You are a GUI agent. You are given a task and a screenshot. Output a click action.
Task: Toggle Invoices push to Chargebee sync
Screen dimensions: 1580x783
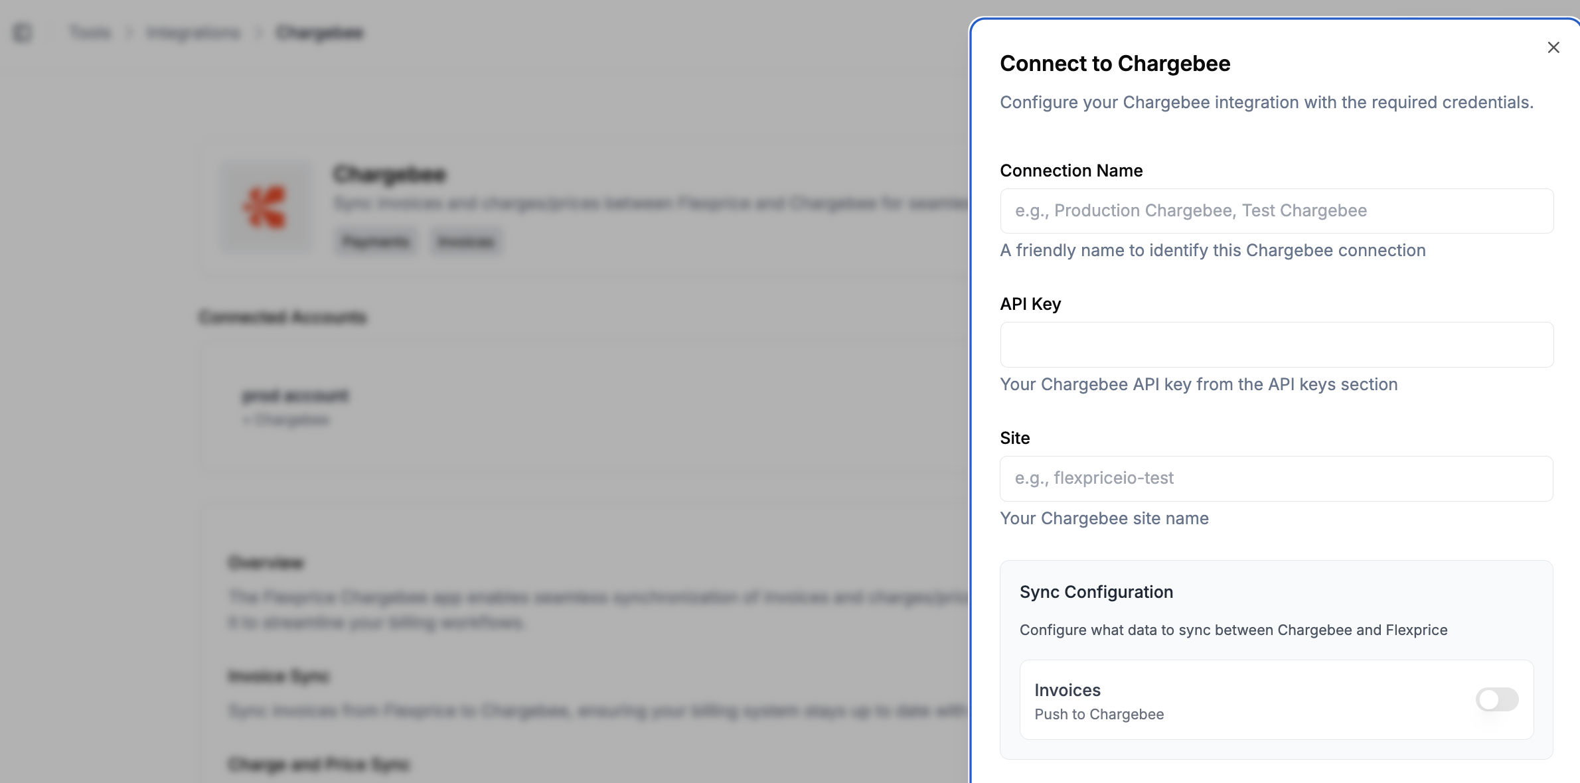click(x=1496, y=700)
